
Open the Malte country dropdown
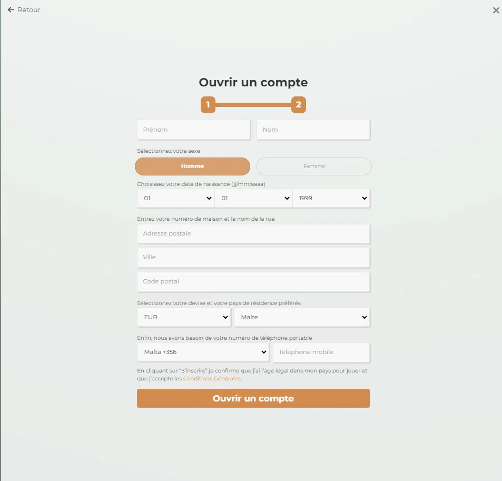pos(302,317)
